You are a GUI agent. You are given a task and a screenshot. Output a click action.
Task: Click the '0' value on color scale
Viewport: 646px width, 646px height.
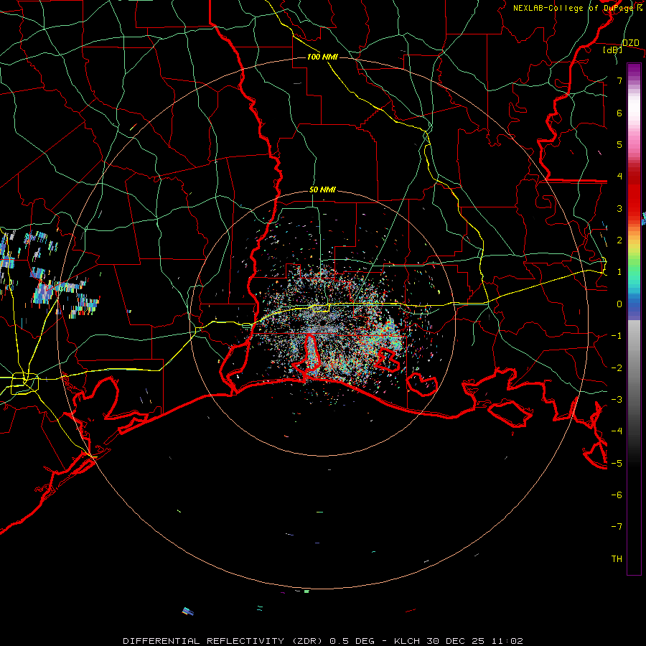pyautogui.click(x=619, y=304)
